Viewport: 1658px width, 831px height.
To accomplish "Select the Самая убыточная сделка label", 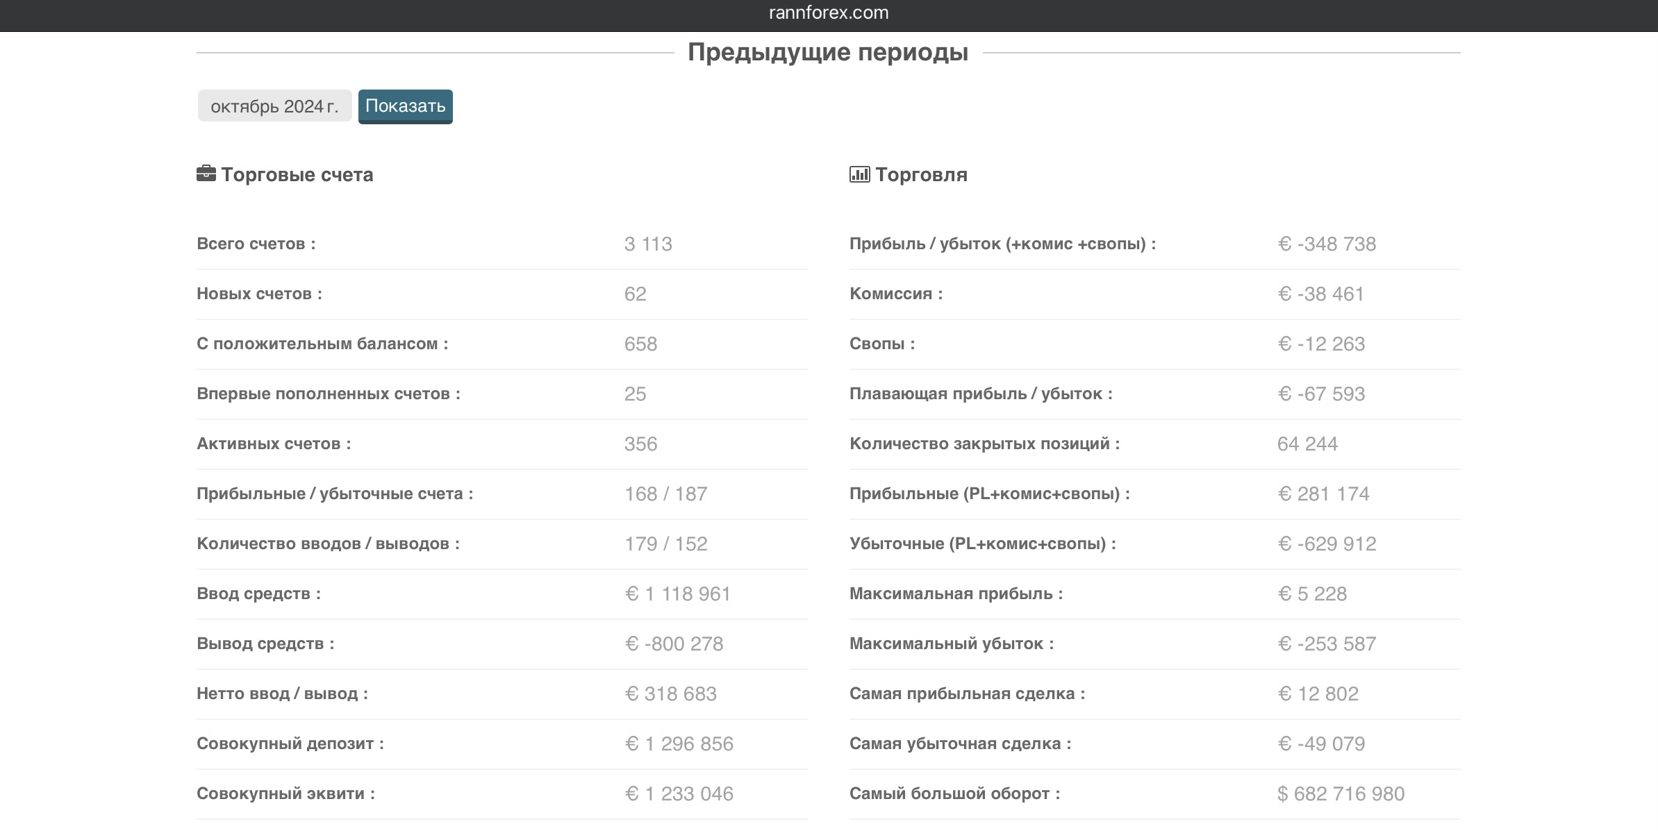I will click(961, 744).
